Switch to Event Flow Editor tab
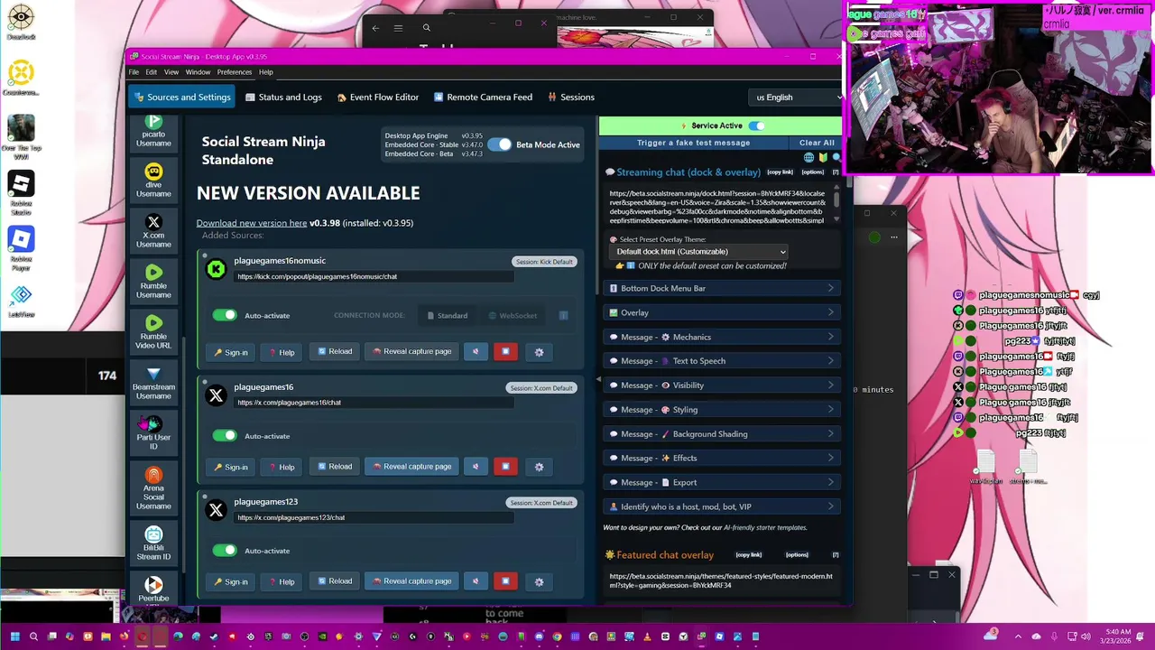 click(378, 97)
